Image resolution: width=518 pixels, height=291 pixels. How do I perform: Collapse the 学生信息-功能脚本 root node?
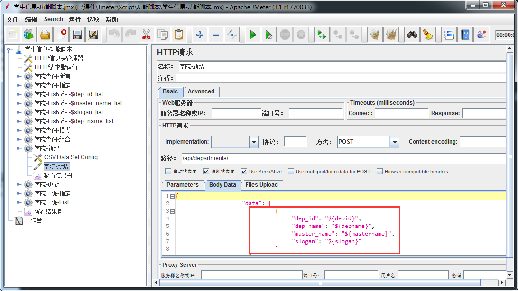9,49
